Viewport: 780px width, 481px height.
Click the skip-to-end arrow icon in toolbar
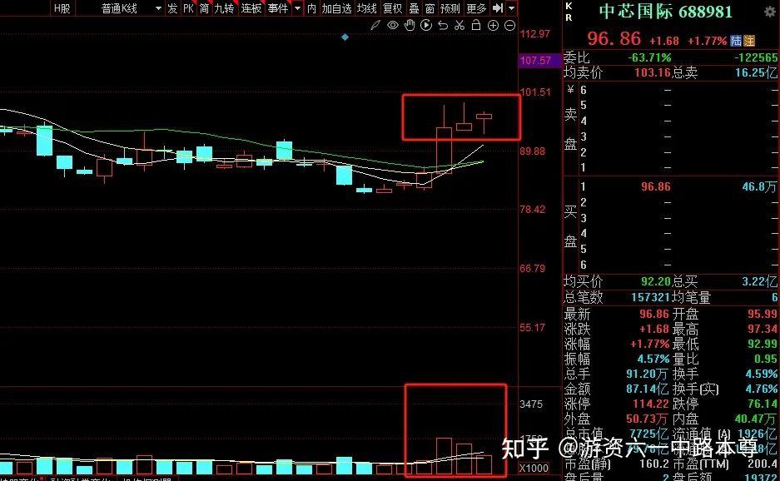click(x=498, y=8)
